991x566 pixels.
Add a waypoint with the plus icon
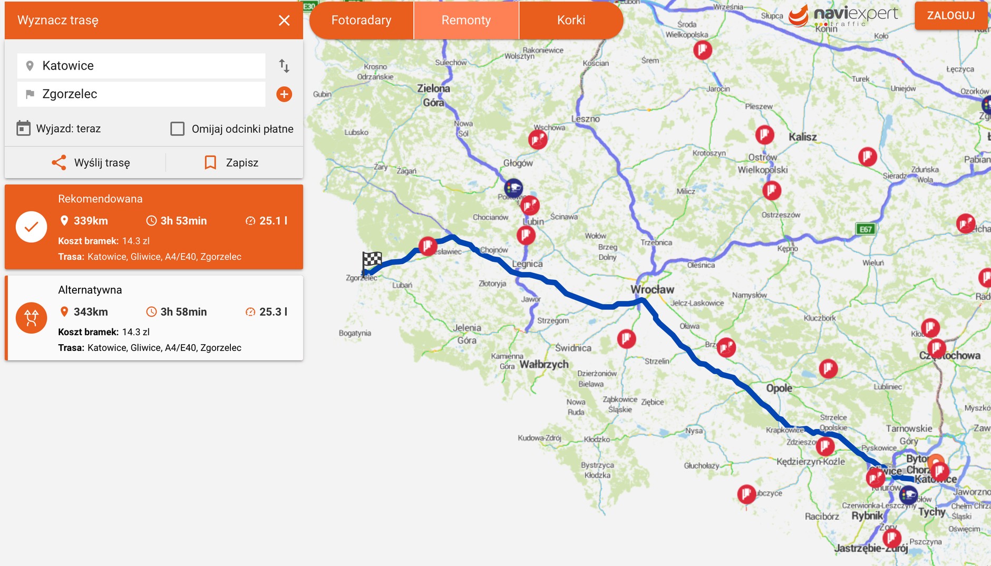[285, 94]
